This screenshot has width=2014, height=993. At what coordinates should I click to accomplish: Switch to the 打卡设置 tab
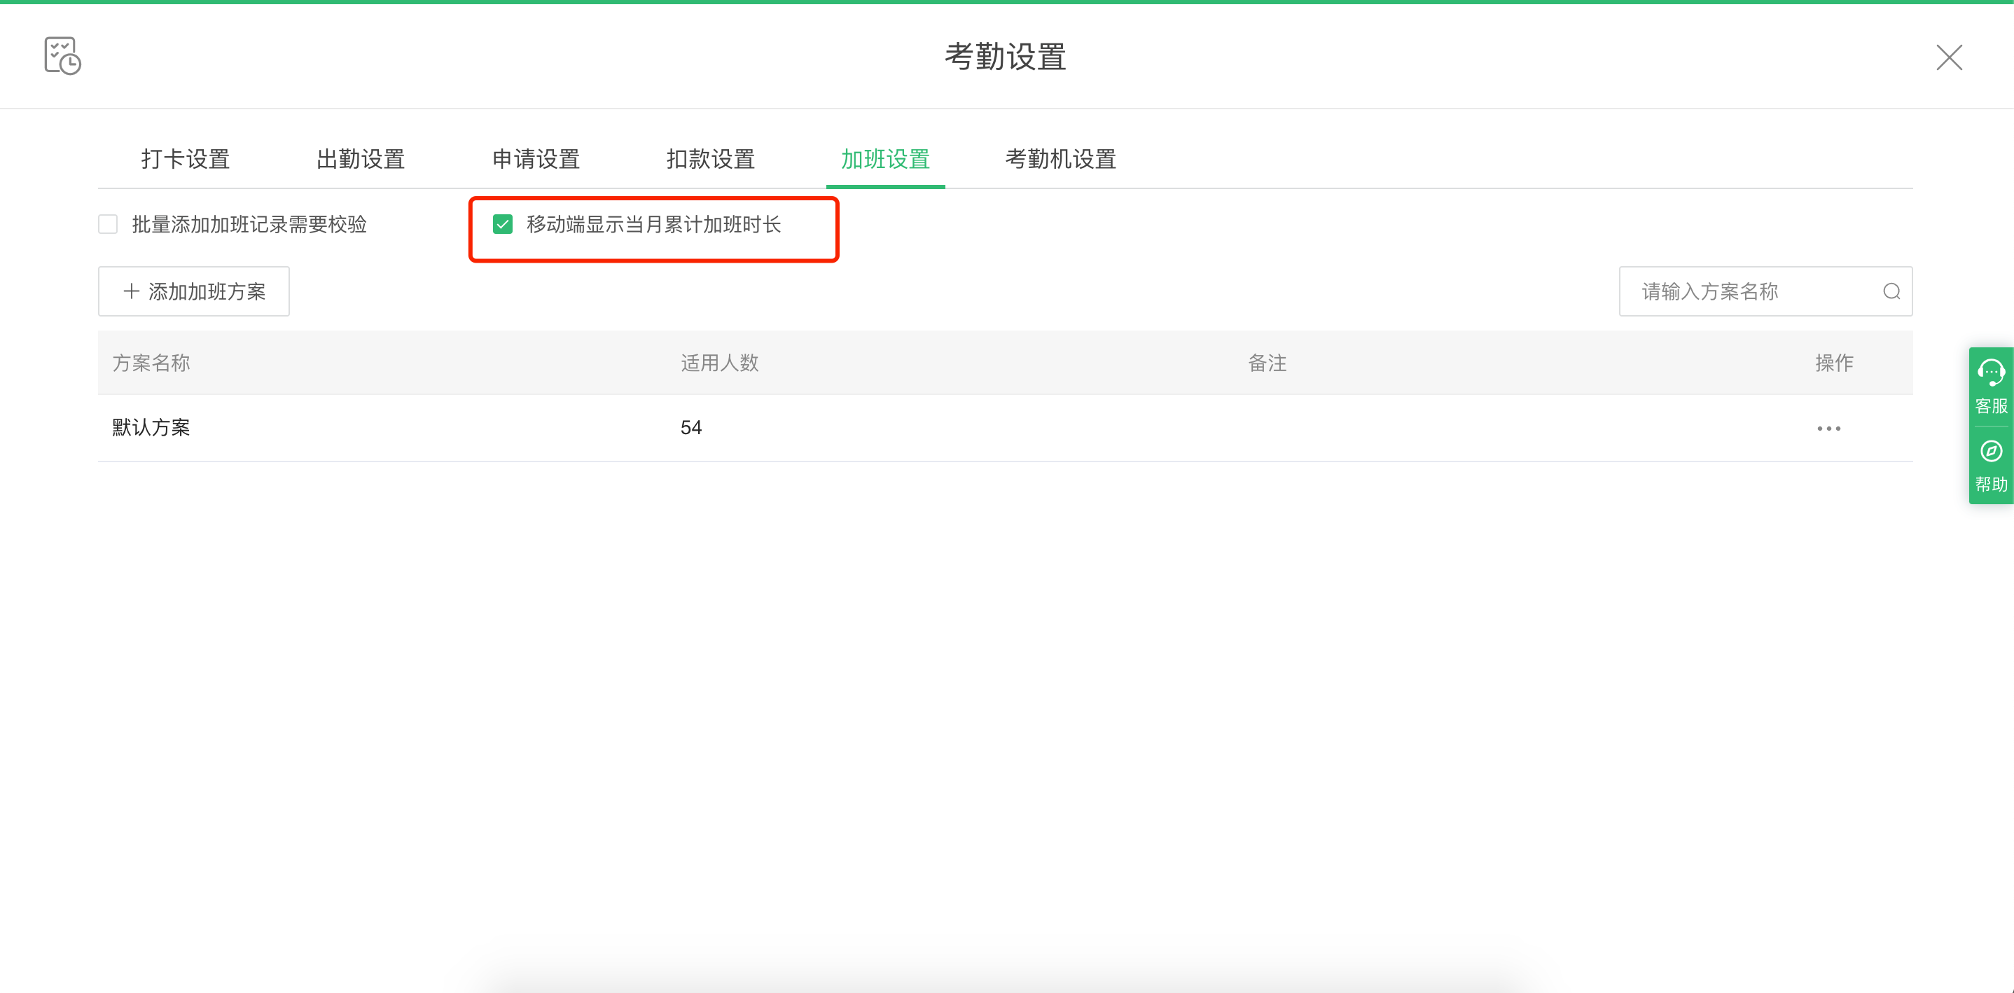click(186, 160)
